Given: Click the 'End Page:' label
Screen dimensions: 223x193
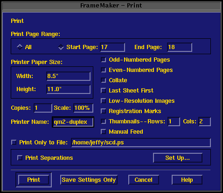Looking at the screenshot, I should pos(148,47).
